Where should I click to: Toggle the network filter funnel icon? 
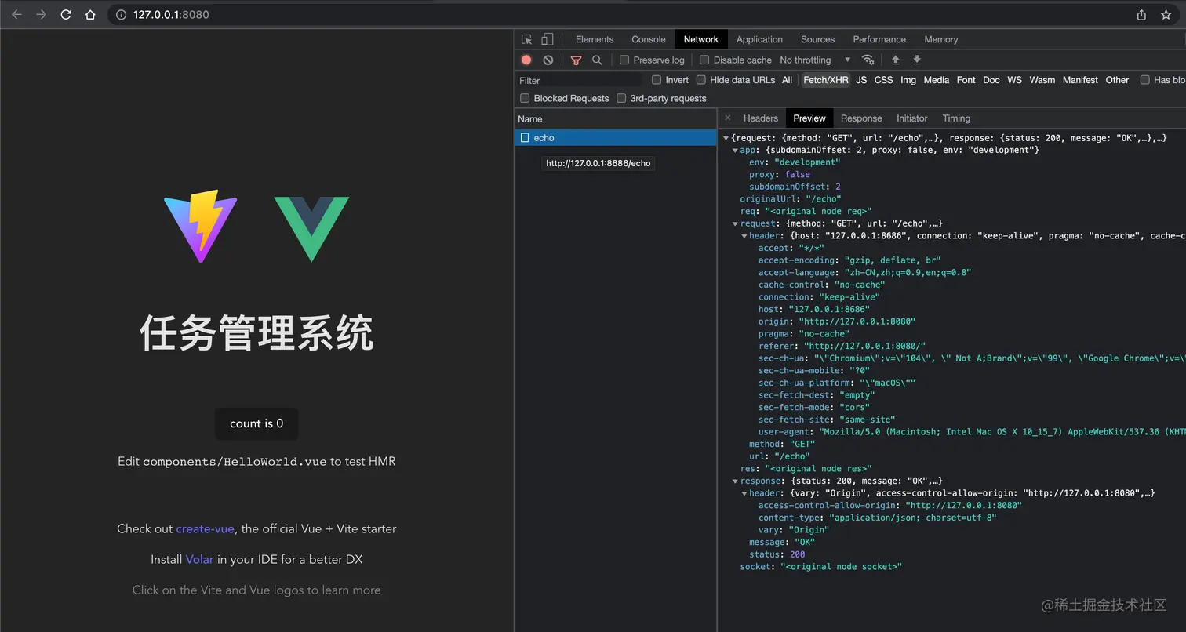pos(576,60)
